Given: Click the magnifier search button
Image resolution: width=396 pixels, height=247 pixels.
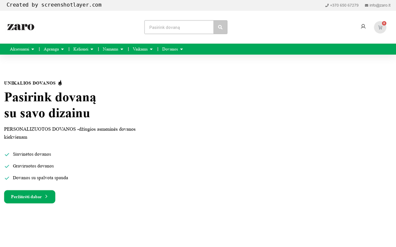Looking at the screenshot, I should 220,27.
